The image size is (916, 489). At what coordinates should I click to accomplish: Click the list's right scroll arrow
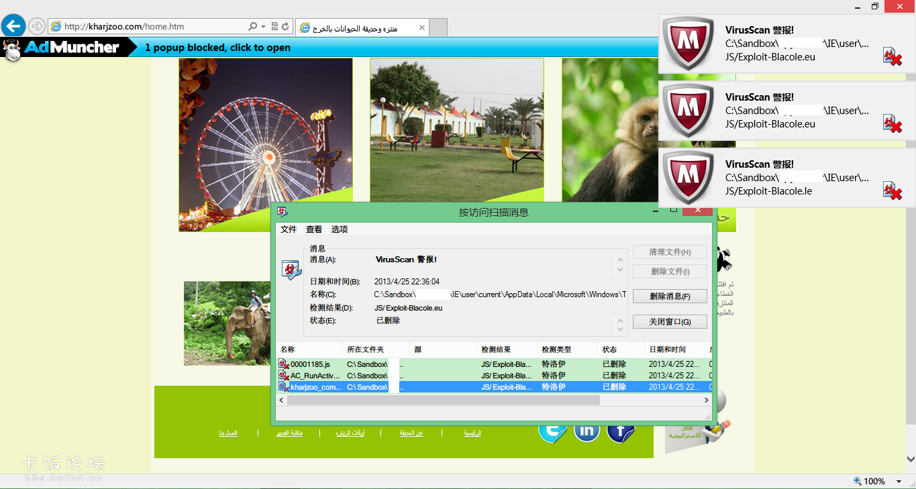pyautogui.click(x=706, y=400)
